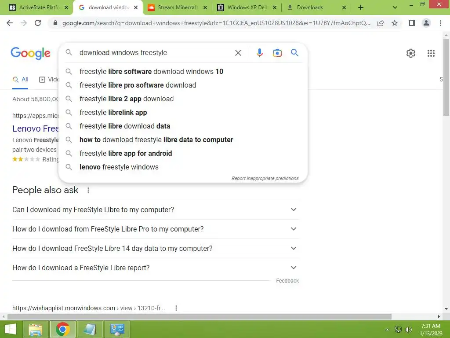
Task: Click the horizontal page scrollbar
Action: pos(199,317)
